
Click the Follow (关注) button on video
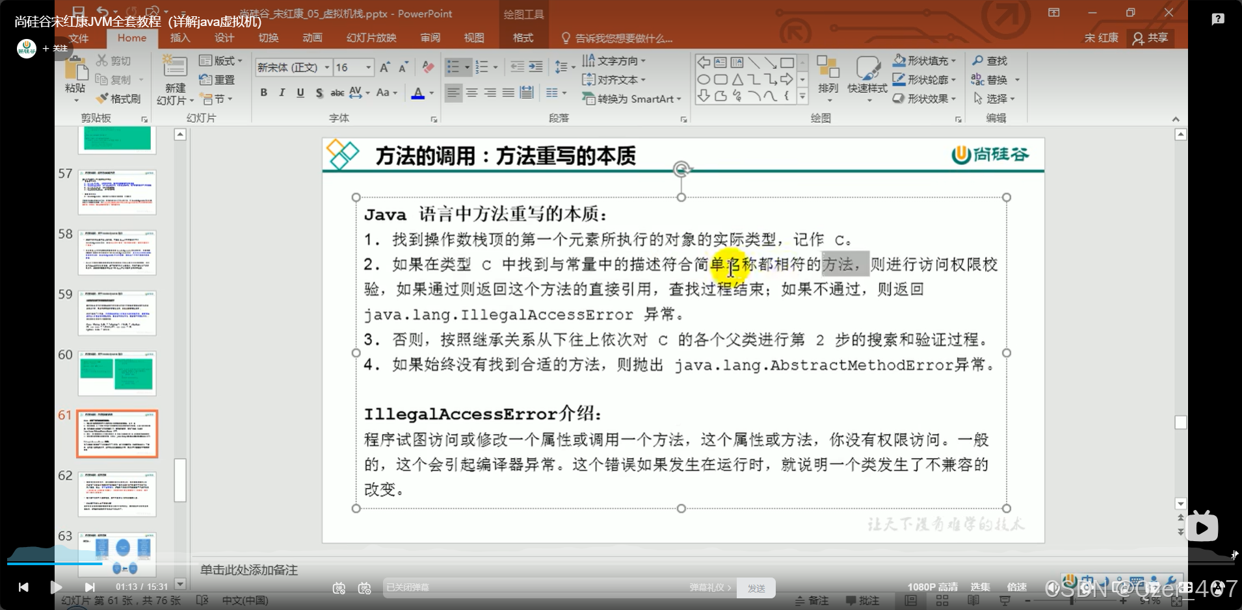(x=55, y=48)
